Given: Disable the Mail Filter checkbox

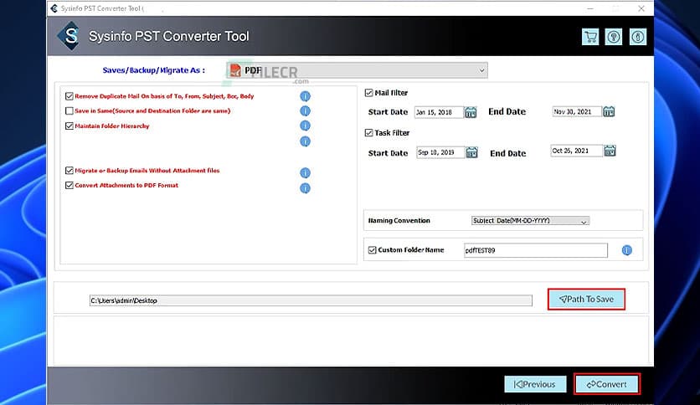Looking at the screenshot, I should tap(368, 93).
